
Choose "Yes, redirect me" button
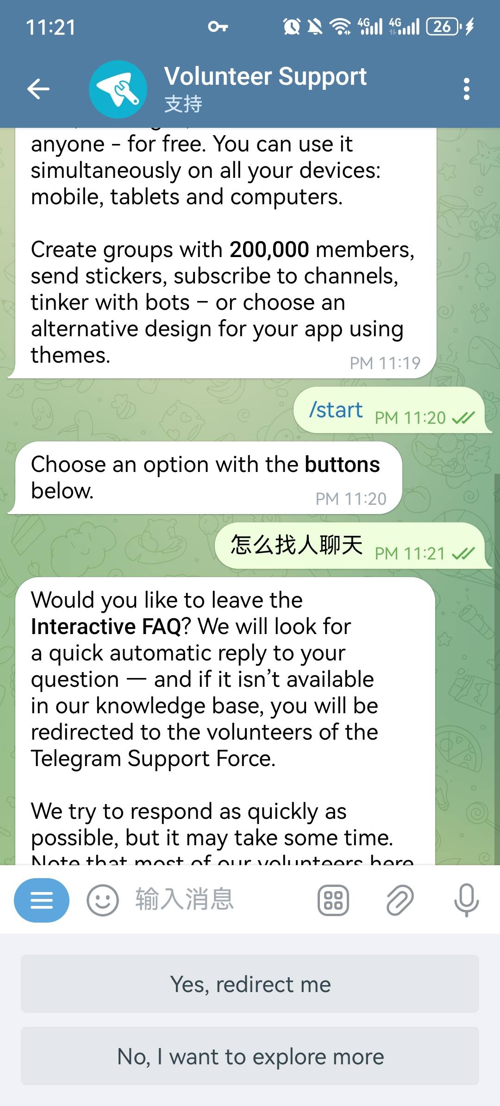point(250,984)
